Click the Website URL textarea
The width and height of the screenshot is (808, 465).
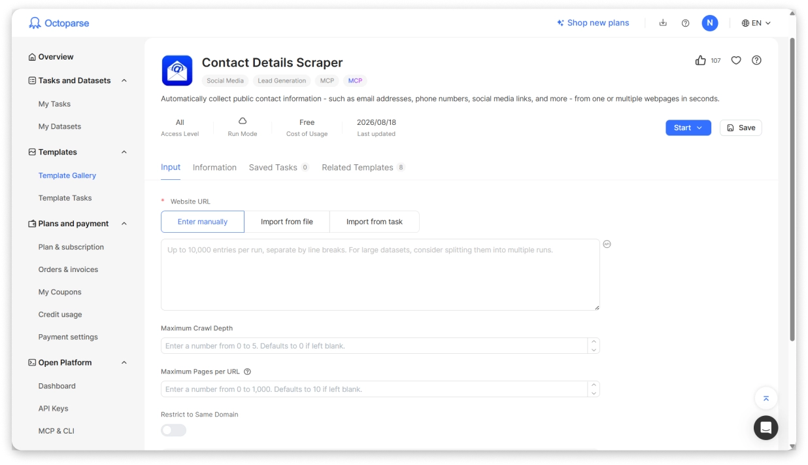click(x=380, y=275)
